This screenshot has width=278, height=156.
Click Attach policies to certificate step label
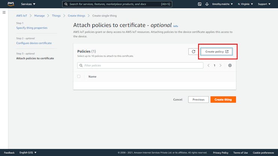coord(35,58)
